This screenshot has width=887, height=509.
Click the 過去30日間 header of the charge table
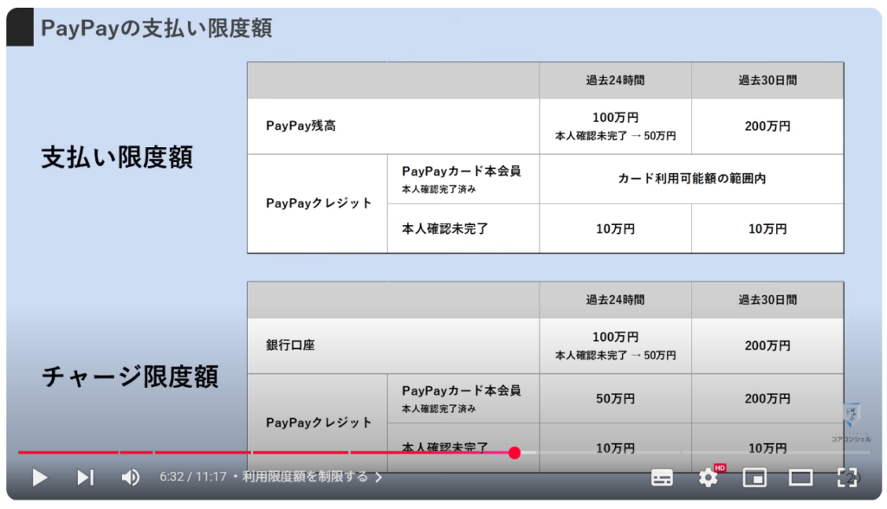(767, 300)
